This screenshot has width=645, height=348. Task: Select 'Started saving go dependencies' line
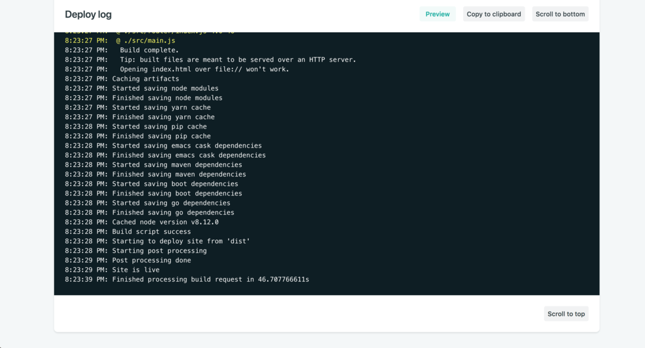click(147, 203)
